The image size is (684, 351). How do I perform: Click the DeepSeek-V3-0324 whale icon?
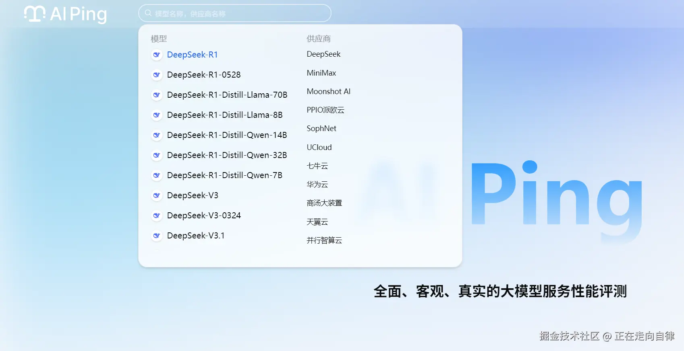point(157,216)
